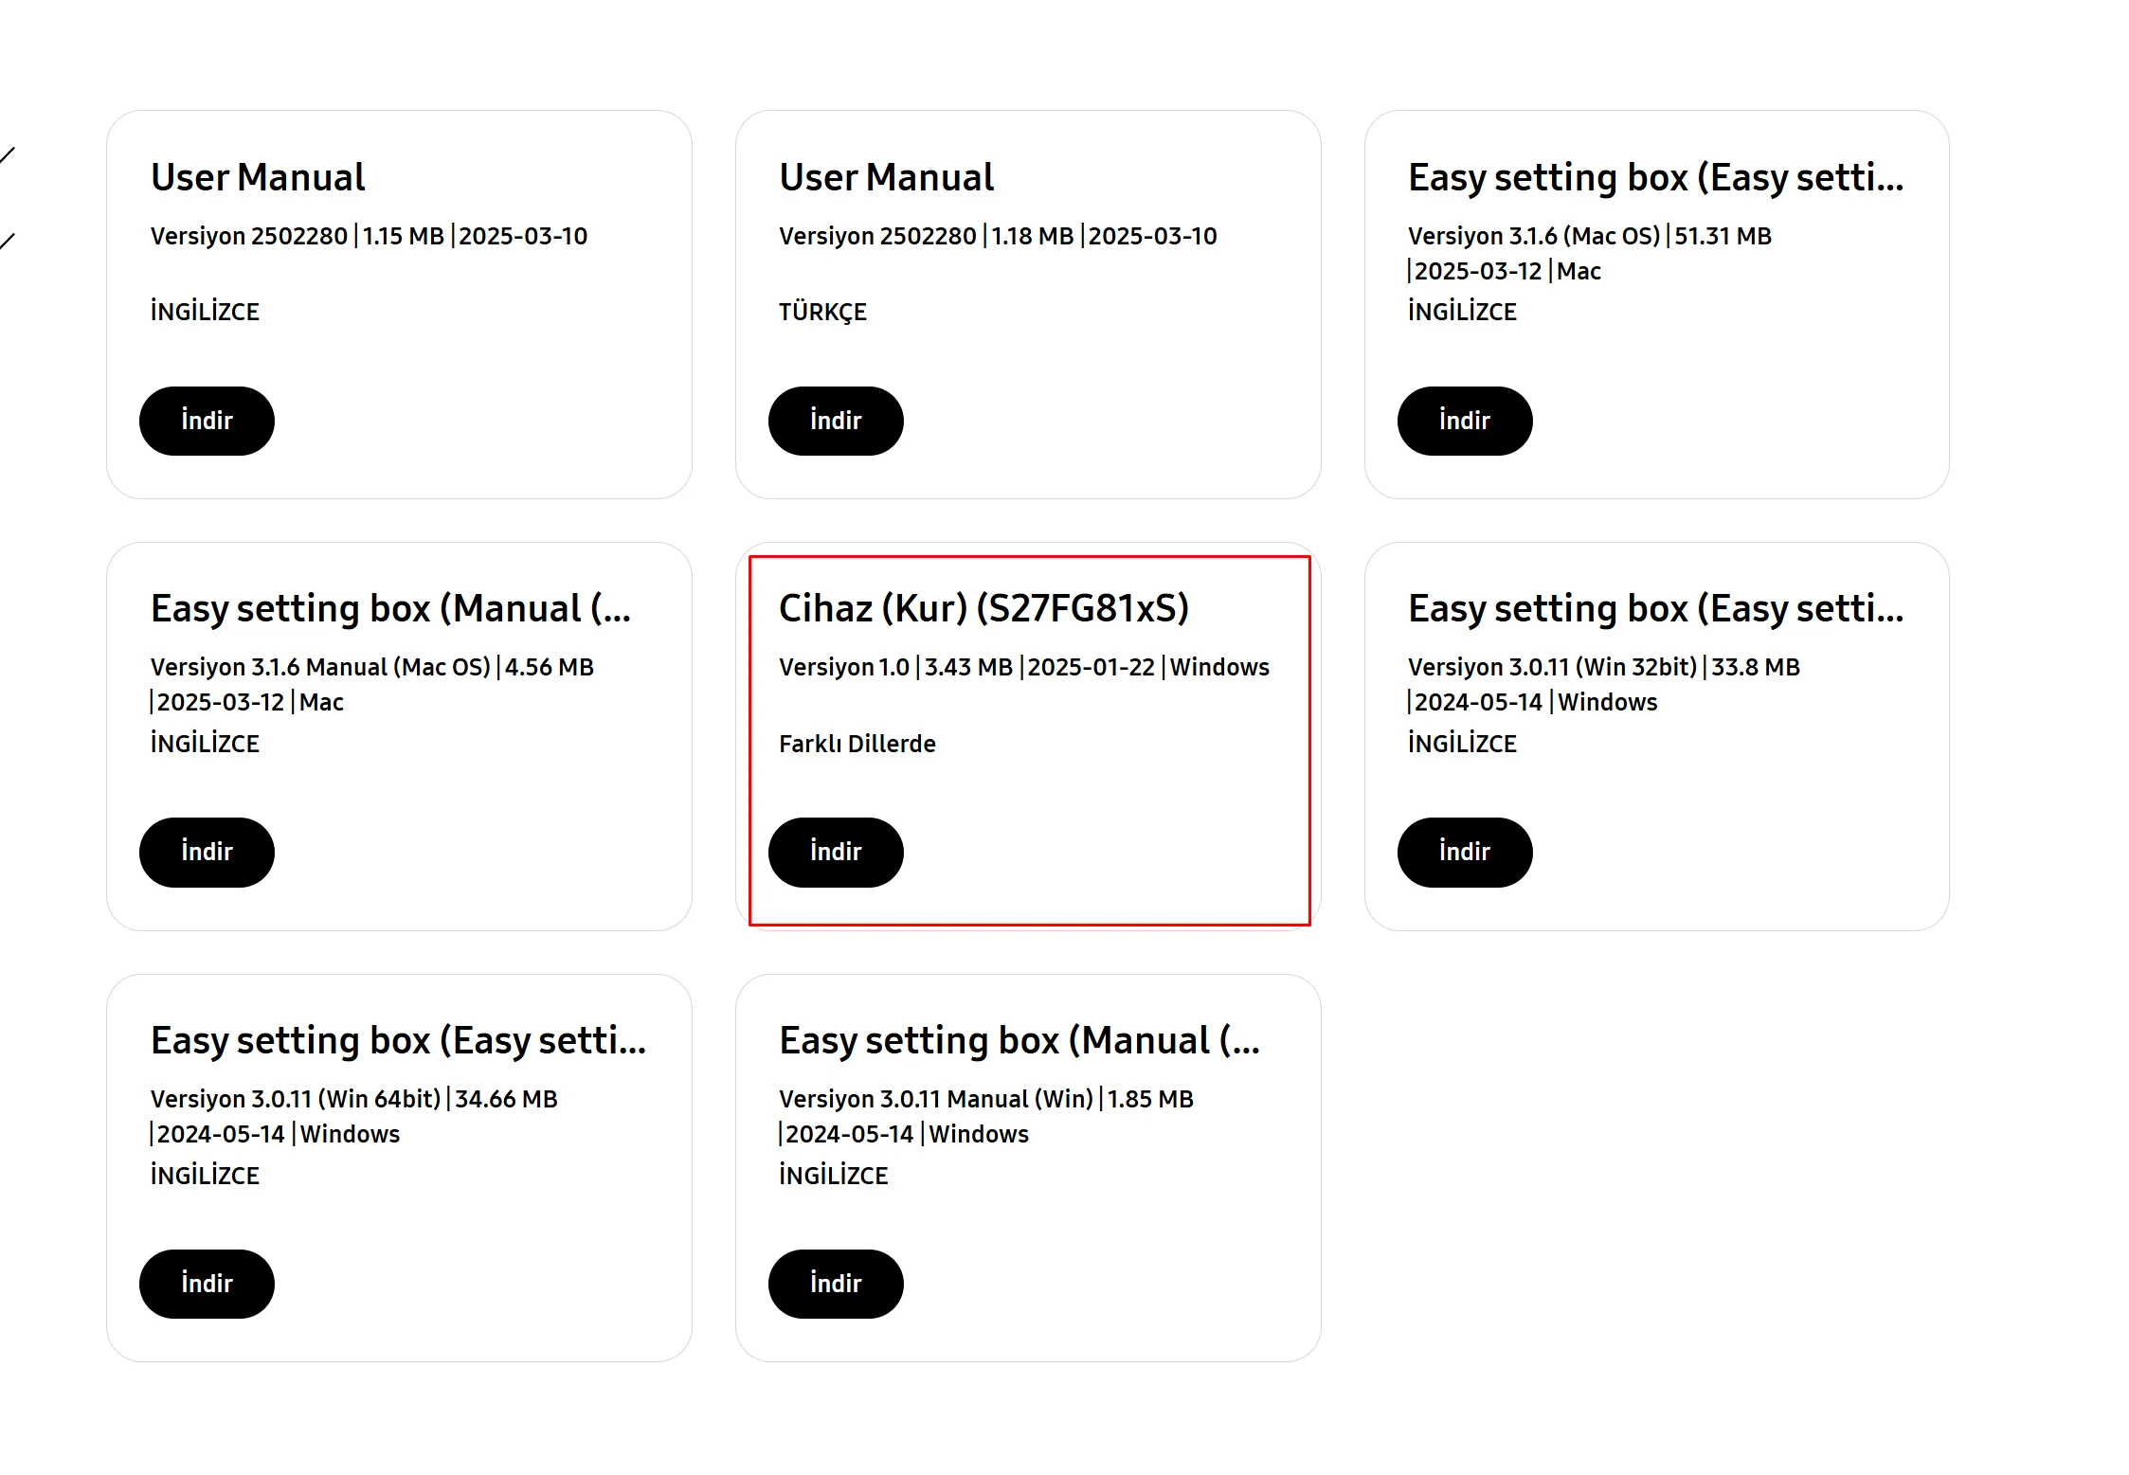Image resolution: width=2129 pixels, height=1475 pixels.
Task: Click the title of the 51.31 MB Mac card
Action: (x=1655, y=177)
